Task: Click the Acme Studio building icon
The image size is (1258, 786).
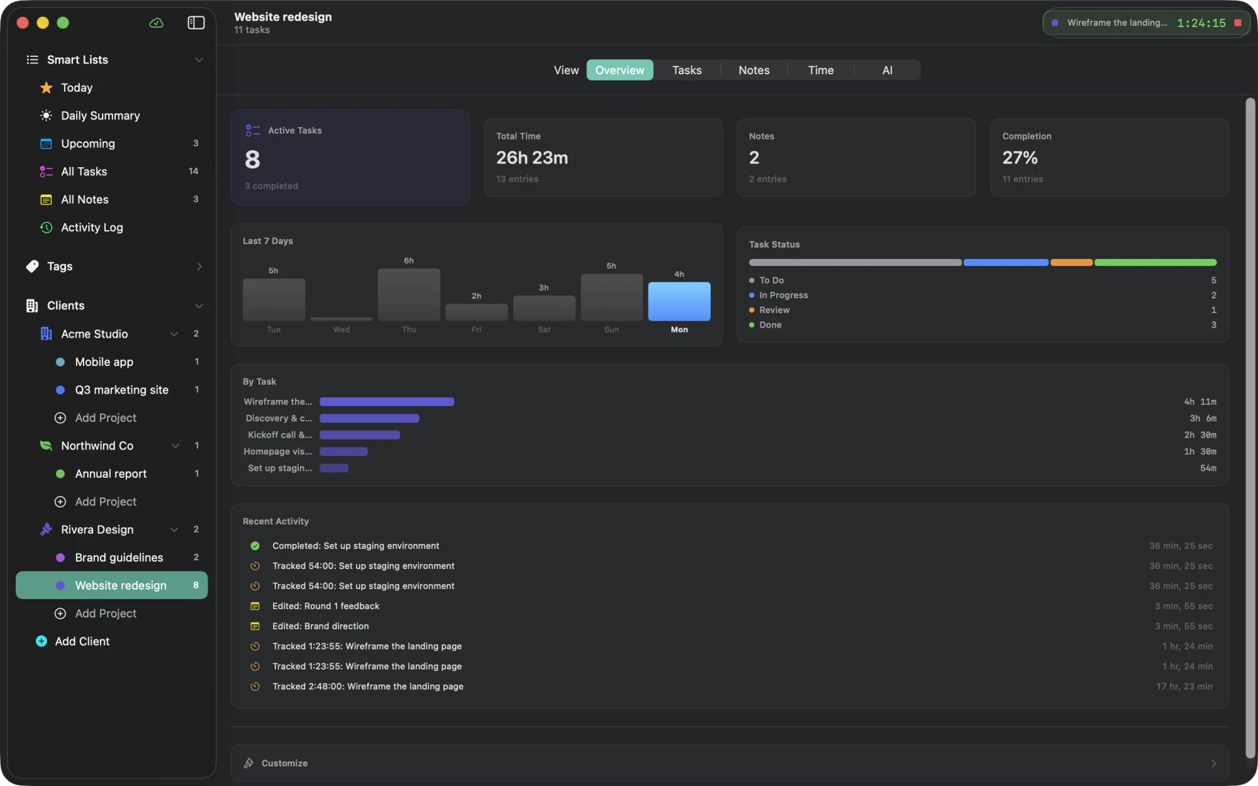Action: pos(46,334)
